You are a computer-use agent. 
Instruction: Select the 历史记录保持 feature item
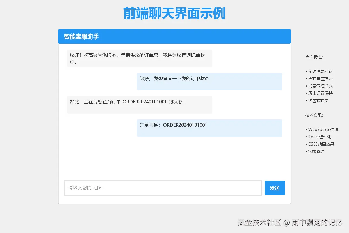point(319,93)
